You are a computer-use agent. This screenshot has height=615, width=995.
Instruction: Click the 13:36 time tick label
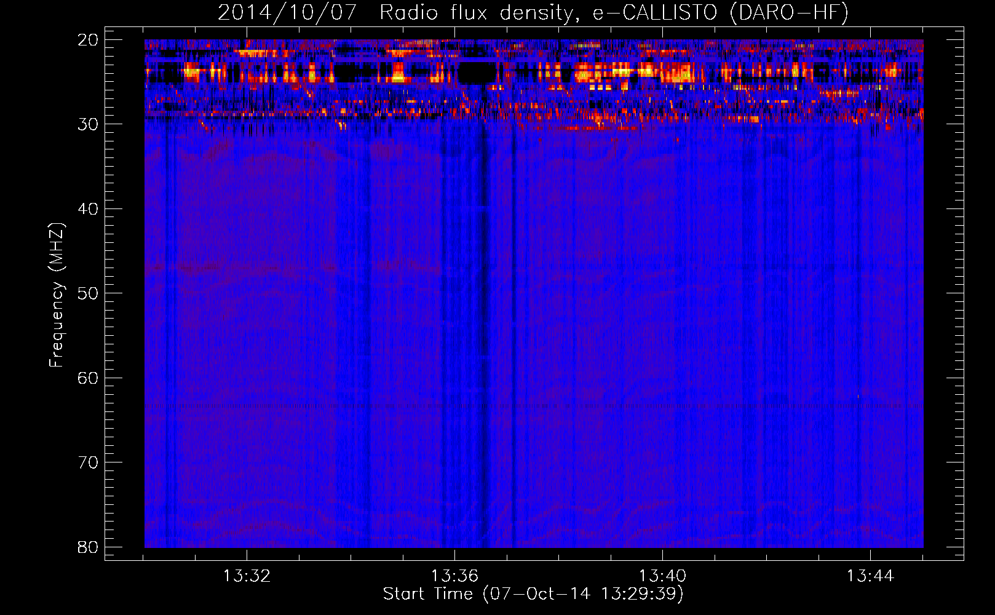coord(454,576)
